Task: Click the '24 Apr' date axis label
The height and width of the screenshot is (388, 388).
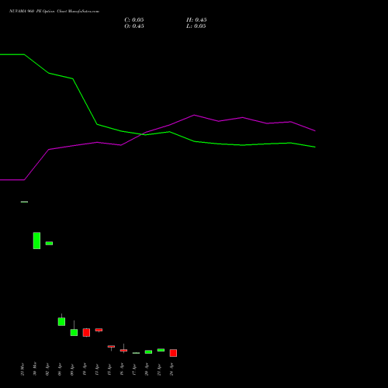Action: (x=171, y=369)
